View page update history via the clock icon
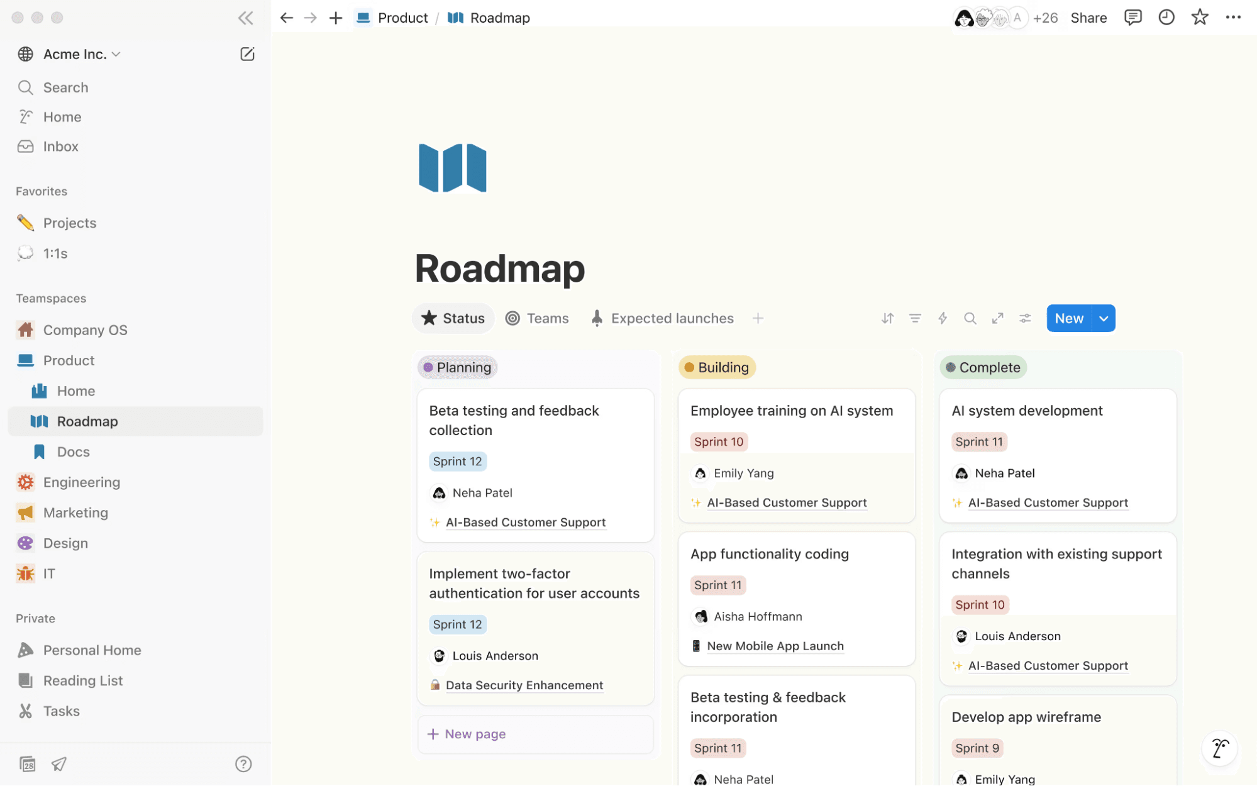Screen dimensions: 1257x786 click(1166, 17)
